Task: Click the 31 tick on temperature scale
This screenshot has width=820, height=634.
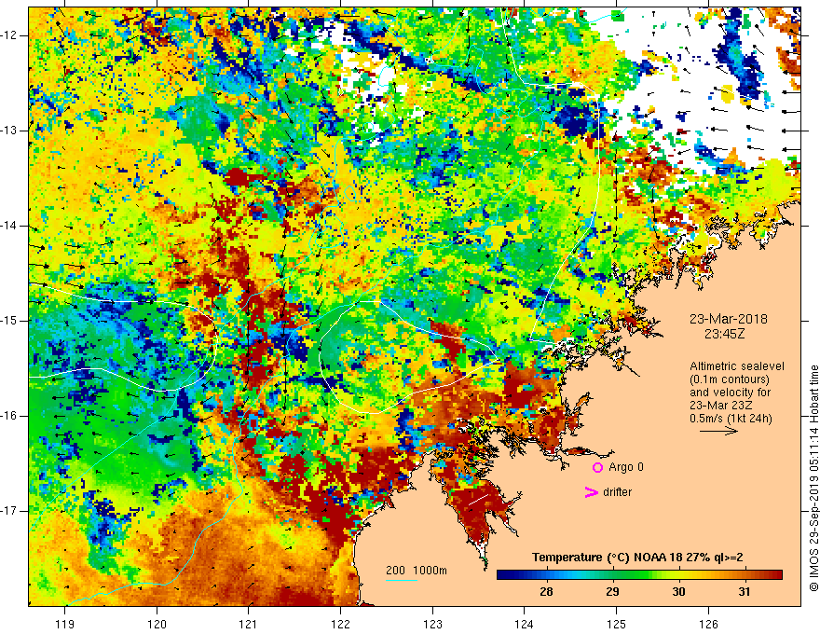Action: pyautogui.click(x=745, y=592)
